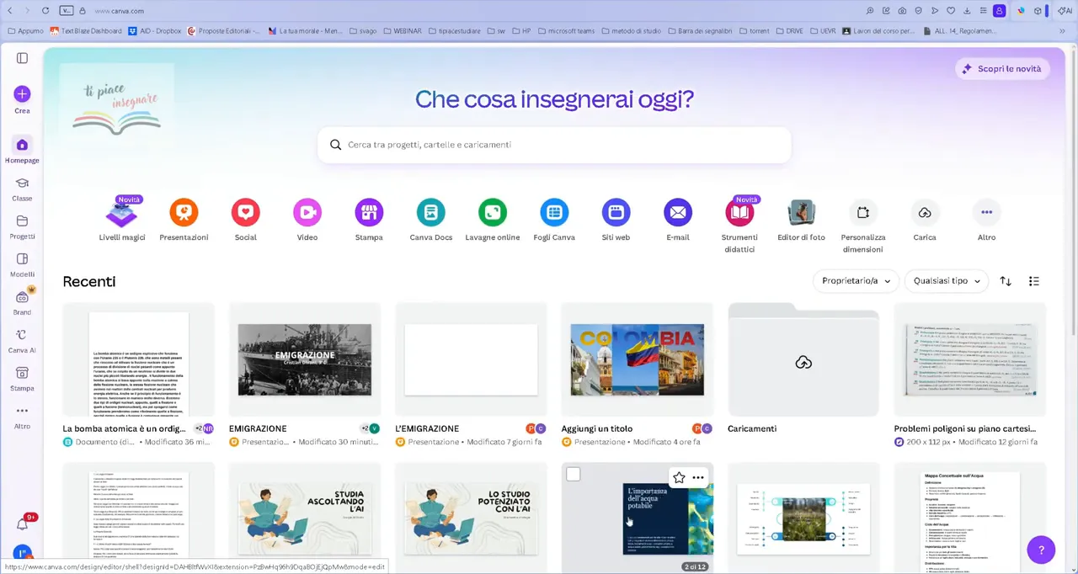Open the Mappa Concettuale sull'Acqua document
Image resolution: width=1078 pixels, height=574 pixels.
pos(969,518)
